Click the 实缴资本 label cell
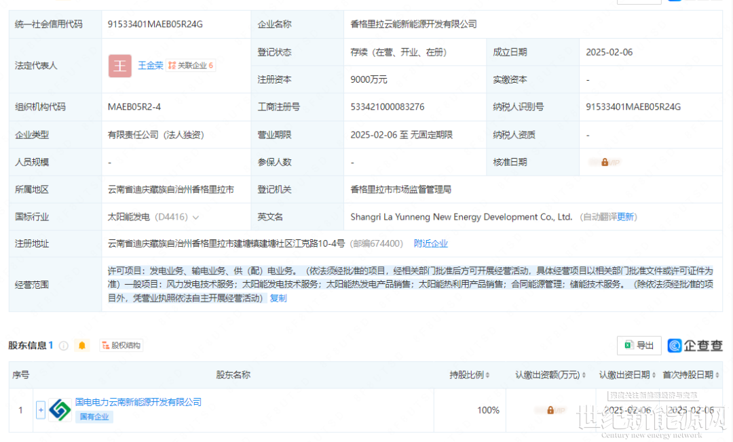The image size is (733, 442). tap(533, 80)
